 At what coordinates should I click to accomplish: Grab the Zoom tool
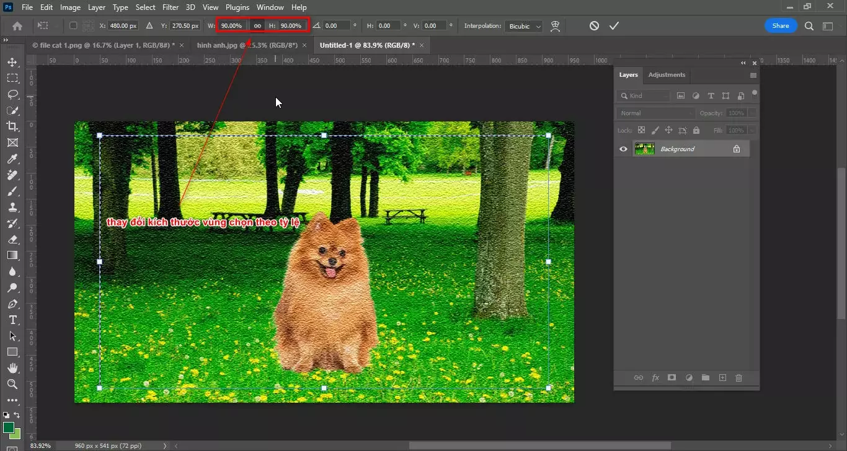(x=12, y=384)
